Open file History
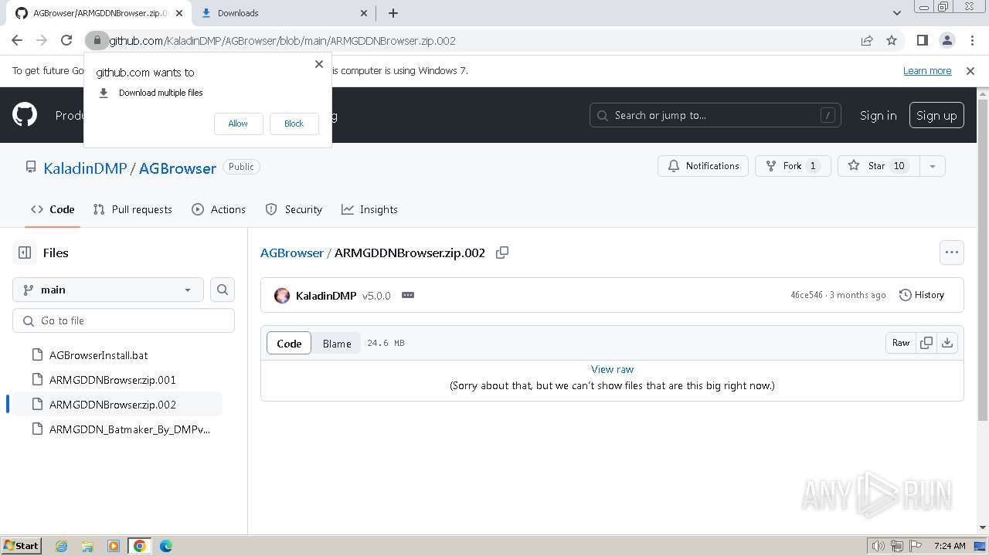The width and height of the screenshot is (989, 556). click(922, 295)
